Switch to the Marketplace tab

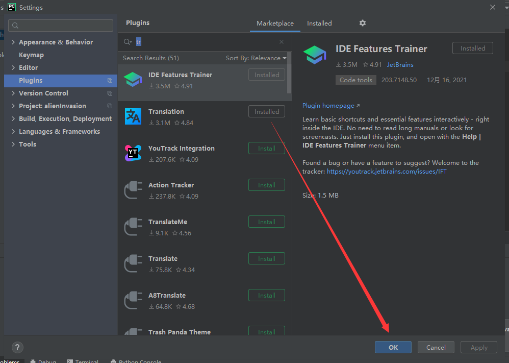tap(275, 23)
